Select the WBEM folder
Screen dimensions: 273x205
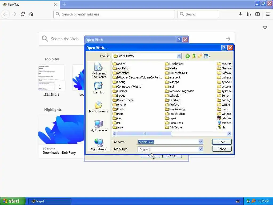(x=224, y=105)
